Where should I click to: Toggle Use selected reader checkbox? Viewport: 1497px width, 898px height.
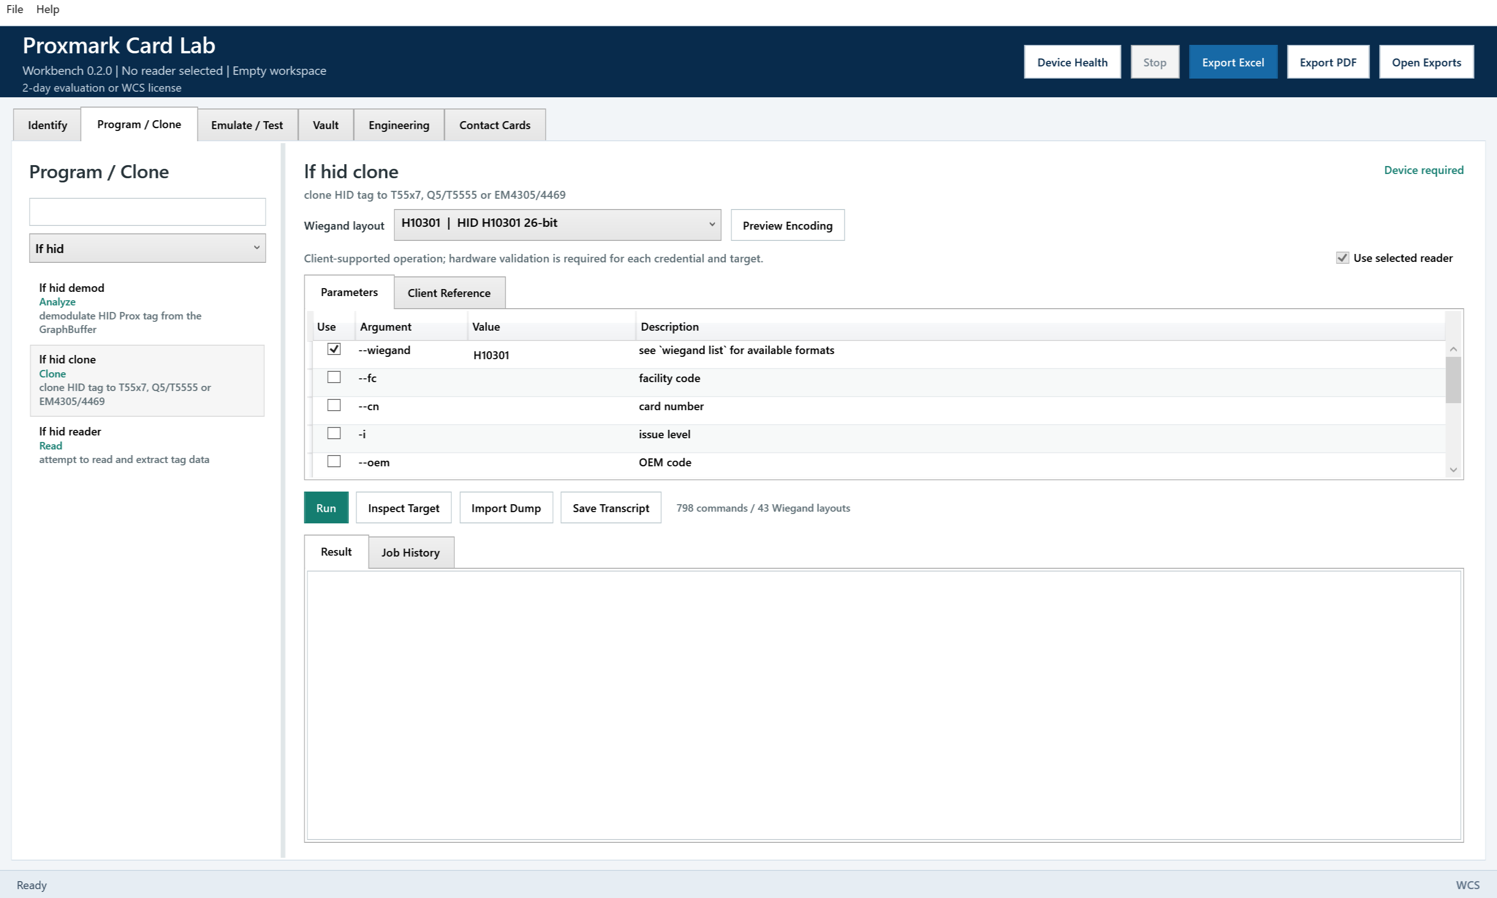pos(1342,258)
